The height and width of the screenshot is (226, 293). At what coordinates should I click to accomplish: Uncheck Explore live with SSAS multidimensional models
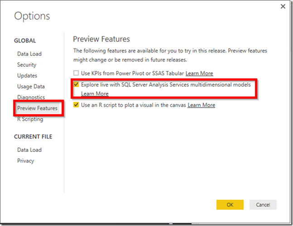pyautogui.click(x=76, y=84)
